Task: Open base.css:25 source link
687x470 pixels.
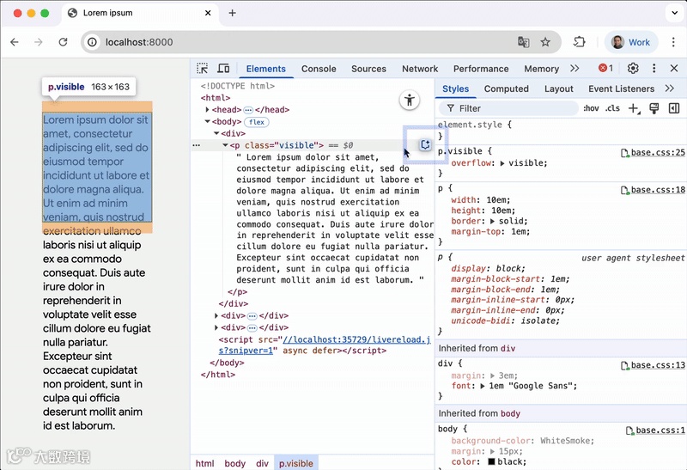Action: [657, 153]
